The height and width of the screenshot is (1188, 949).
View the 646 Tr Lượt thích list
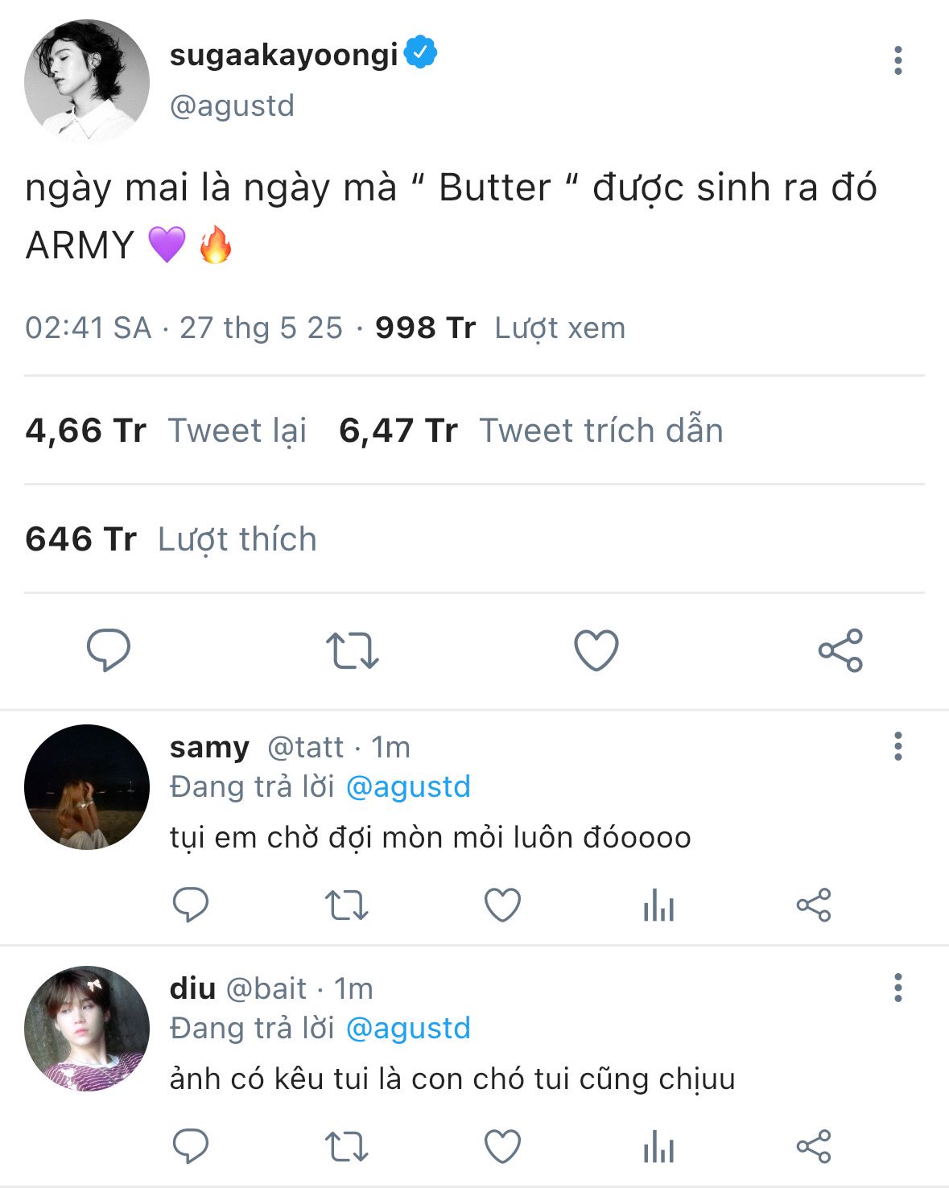[171, 539]
